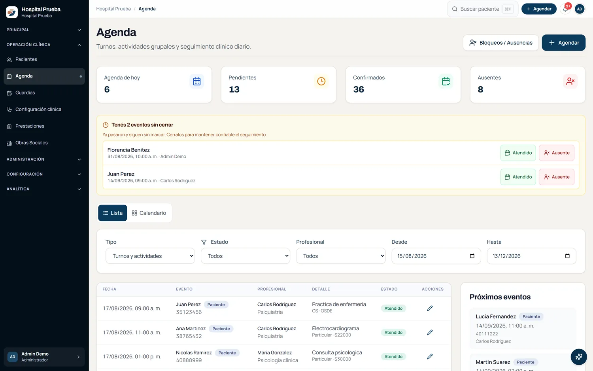Click the Confirmados calendar-check icon

coord(446,81)
